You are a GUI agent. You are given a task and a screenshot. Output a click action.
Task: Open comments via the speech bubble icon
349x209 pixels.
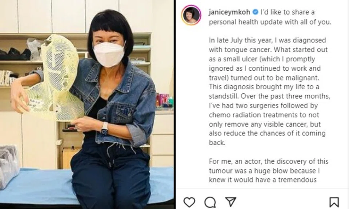click(210, 202)
